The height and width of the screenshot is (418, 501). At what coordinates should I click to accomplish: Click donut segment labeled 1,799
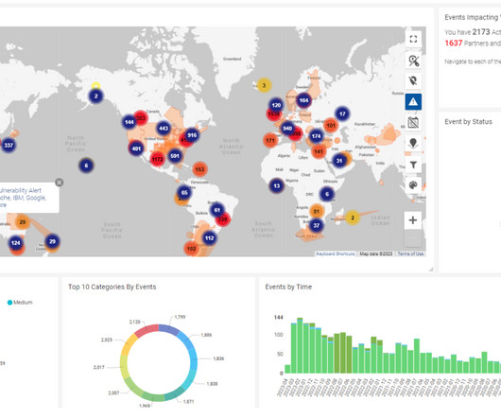point(169,328)
